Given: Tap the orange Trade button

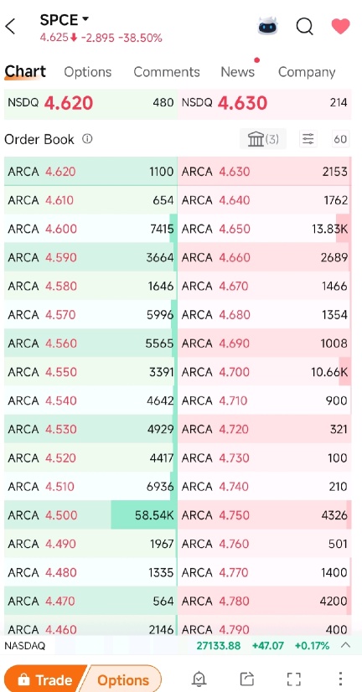Looking at the screenshot, I should click(44, 679).
